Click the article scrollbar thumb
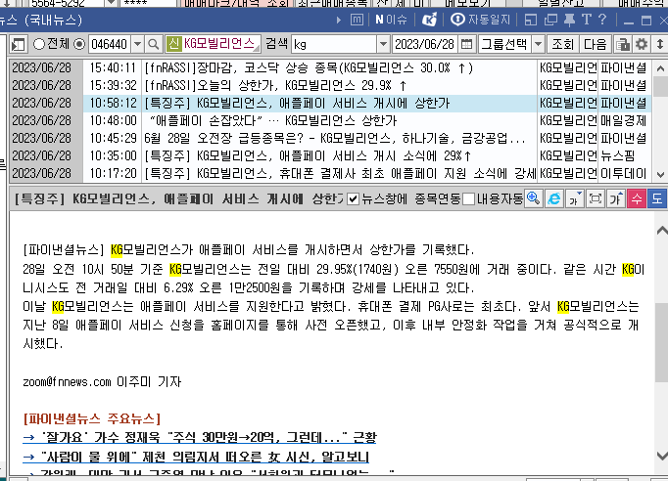Viewport: 668px width, 481px height. coord(661,343)
